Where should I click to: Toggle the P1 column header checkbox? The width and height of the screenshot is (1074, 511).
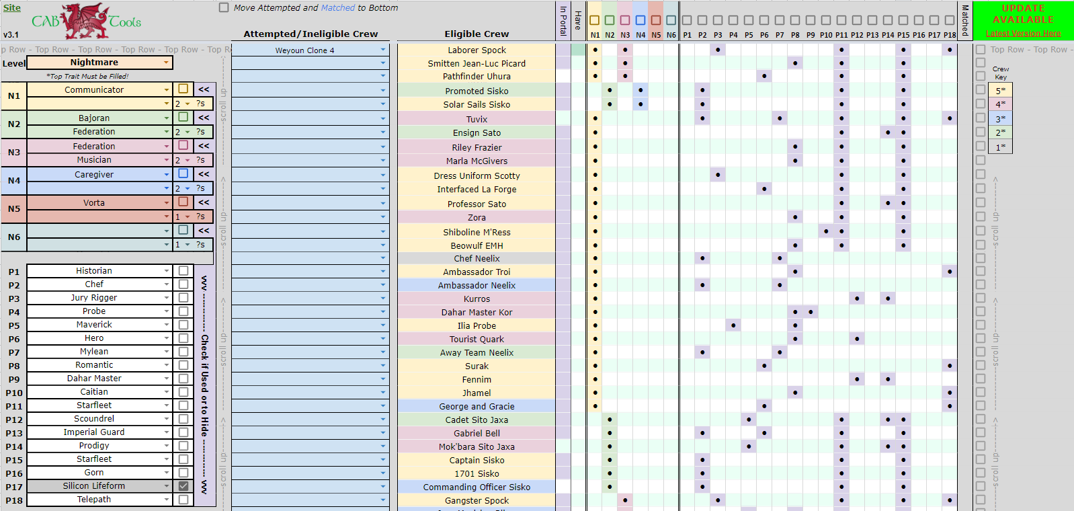click(687, 20)
